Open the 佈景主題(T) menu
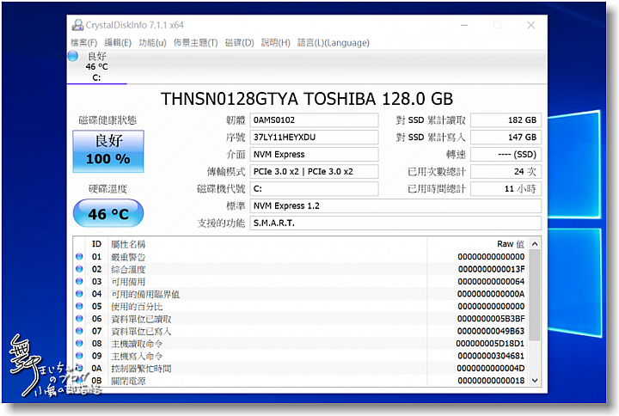Screen dimensions: 619x416 [195, 43]
